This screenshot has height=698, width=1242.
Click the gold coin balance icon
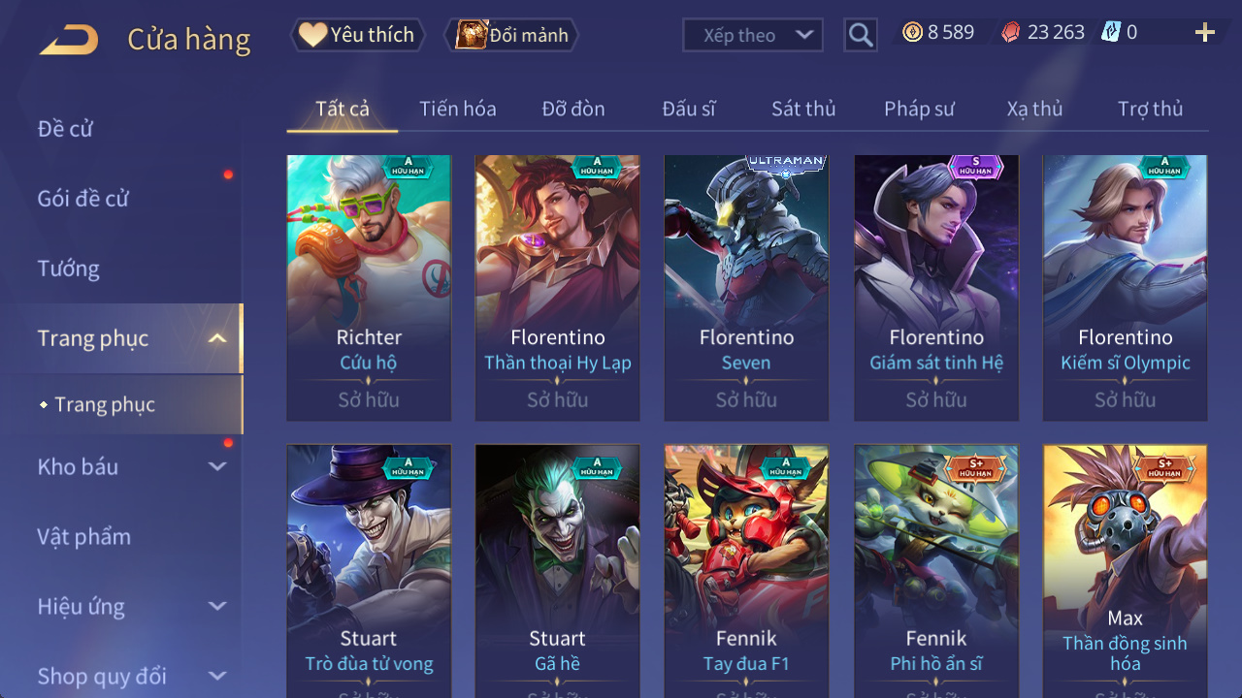912,32
